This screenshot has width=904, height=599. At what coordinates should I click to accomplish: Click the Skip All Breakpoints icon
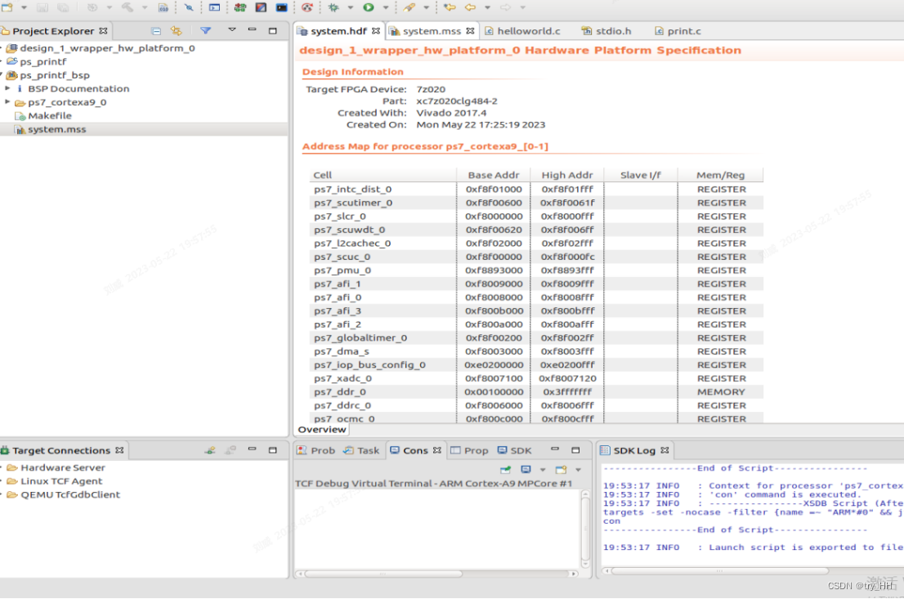coord(189,7)
